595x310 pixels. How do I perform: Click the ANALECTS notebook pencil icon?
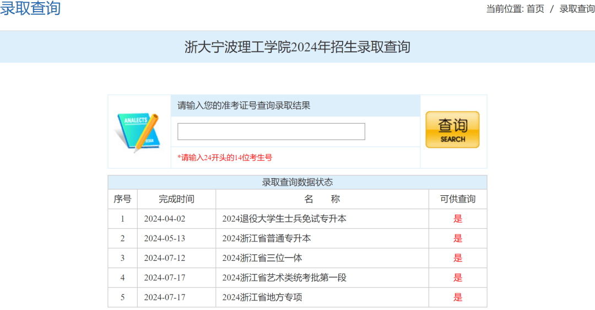(x=137, y=132)
